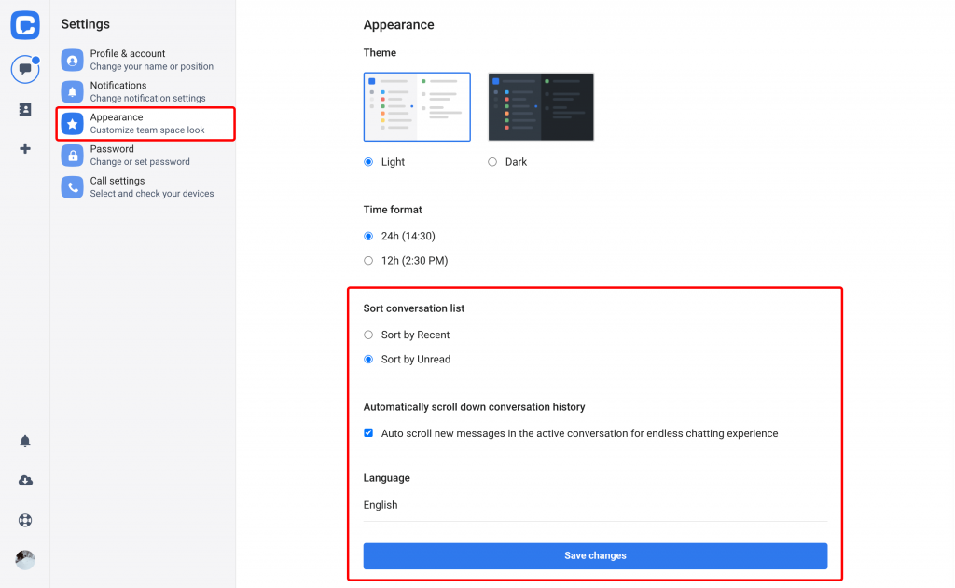Open Appearance settings section

(x=145, y=124)
